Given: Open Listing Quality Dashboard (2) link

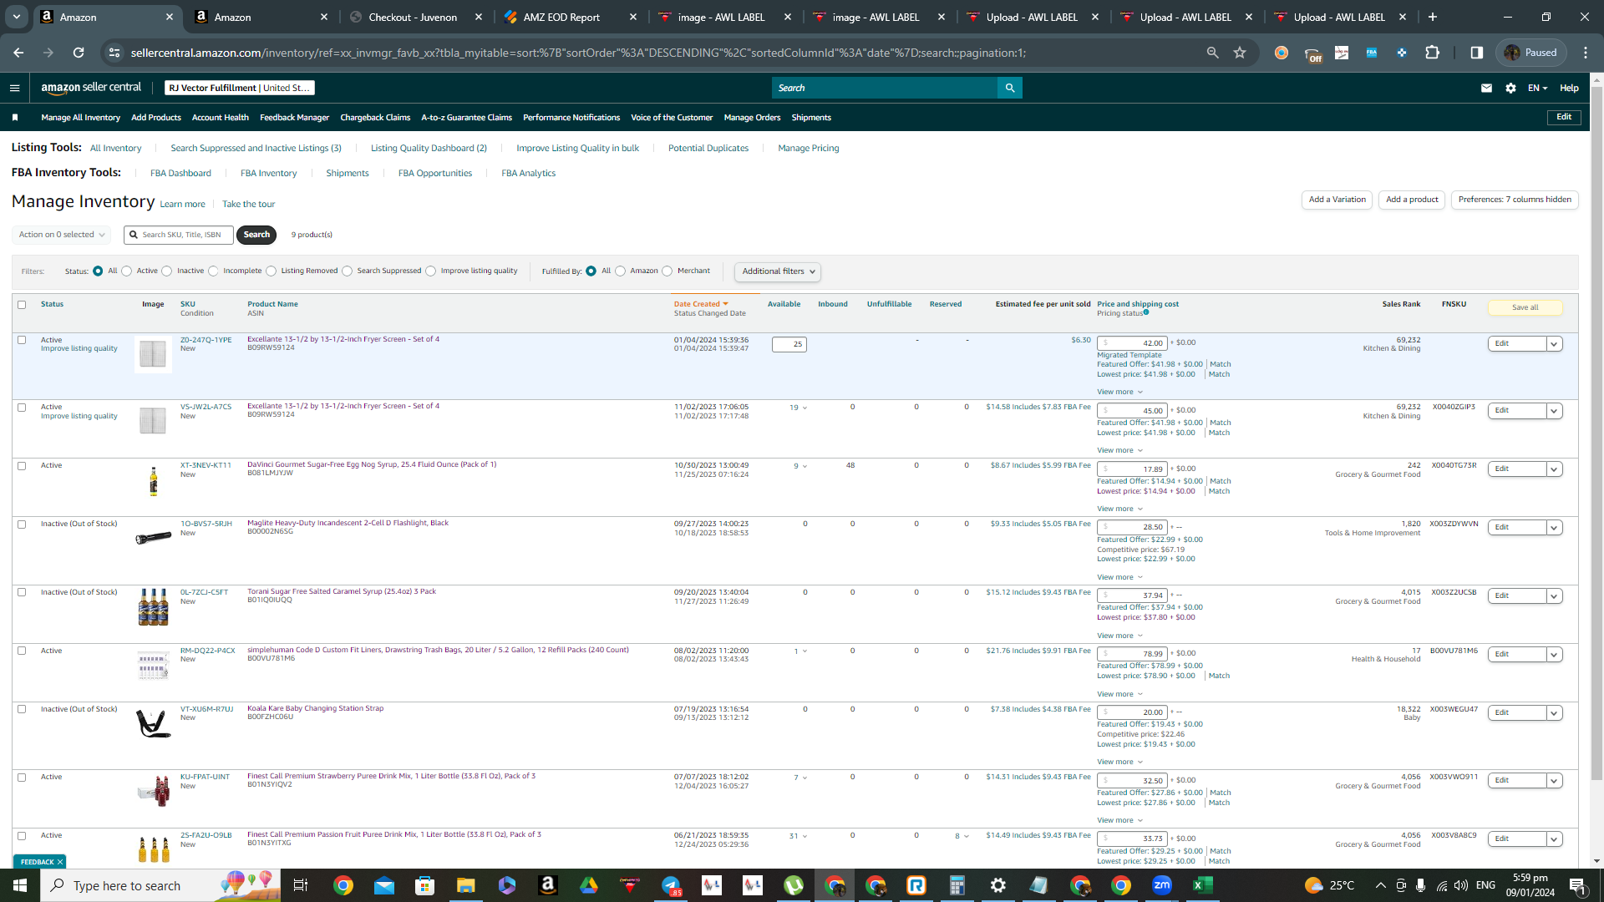Looking at the screenshot, I should point(429,149).
